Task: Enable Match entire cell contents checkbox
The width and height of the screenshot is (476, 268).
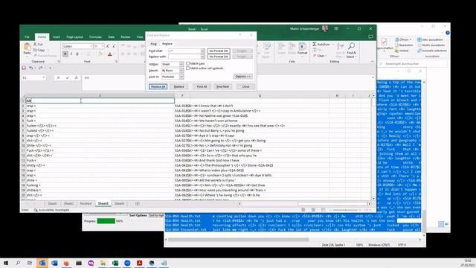Action: [188, 68]
